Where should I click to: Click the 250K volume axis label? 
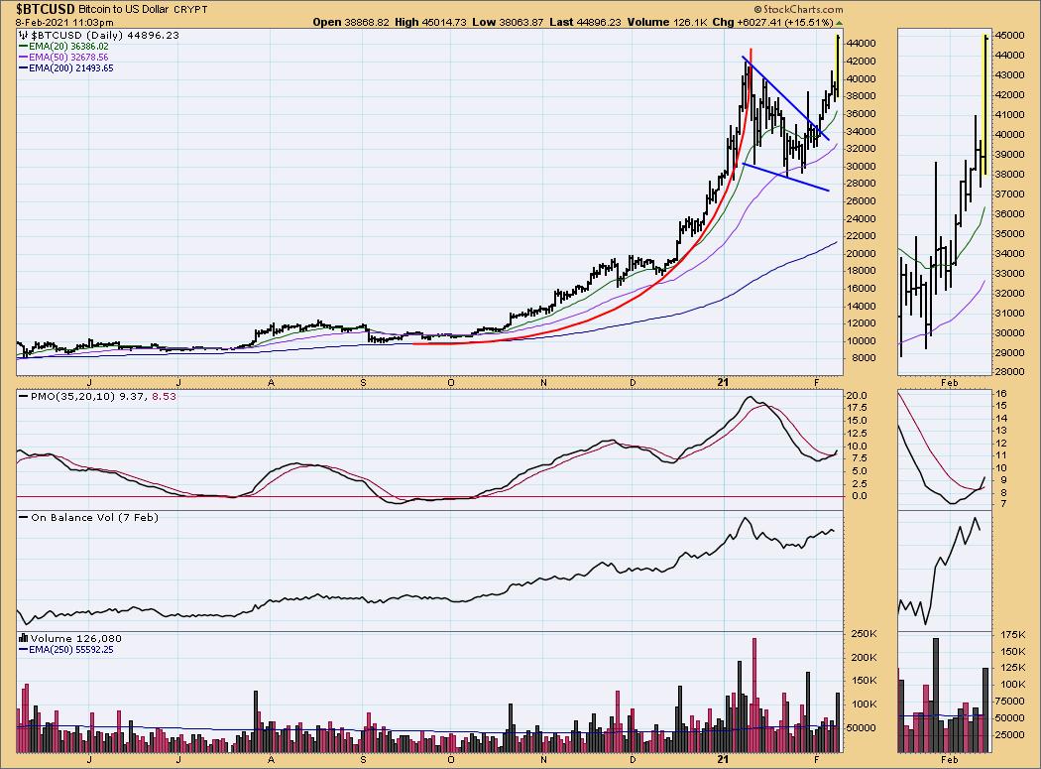[864, 634]
